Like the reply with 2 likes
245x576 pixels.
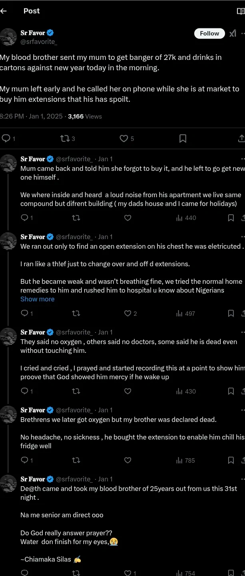128,313
